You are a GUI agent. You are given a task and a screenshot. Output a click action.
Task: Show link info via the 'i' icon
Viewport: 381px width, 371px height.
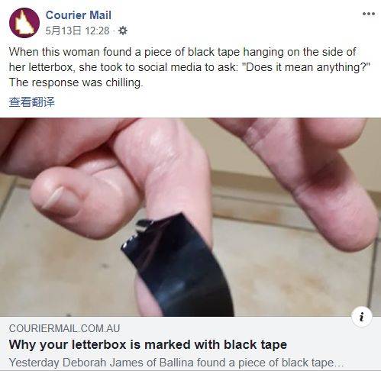[362, 317]
